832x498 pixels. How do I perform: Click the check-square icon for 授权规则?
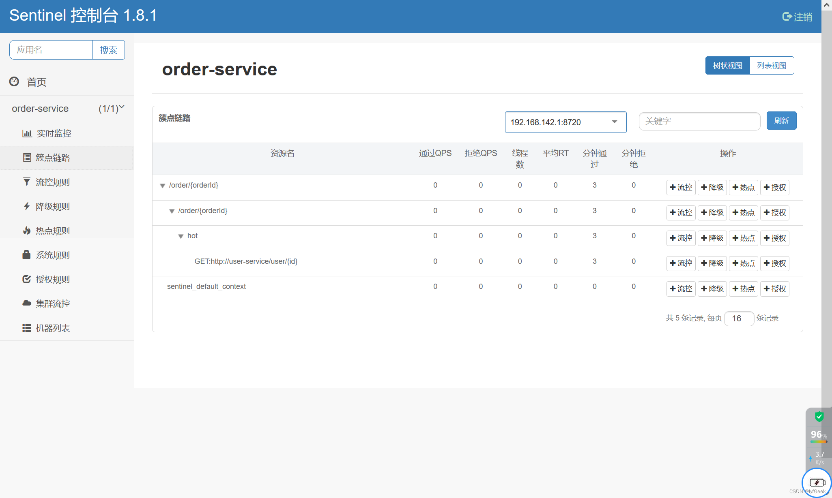tap(27, 279)
